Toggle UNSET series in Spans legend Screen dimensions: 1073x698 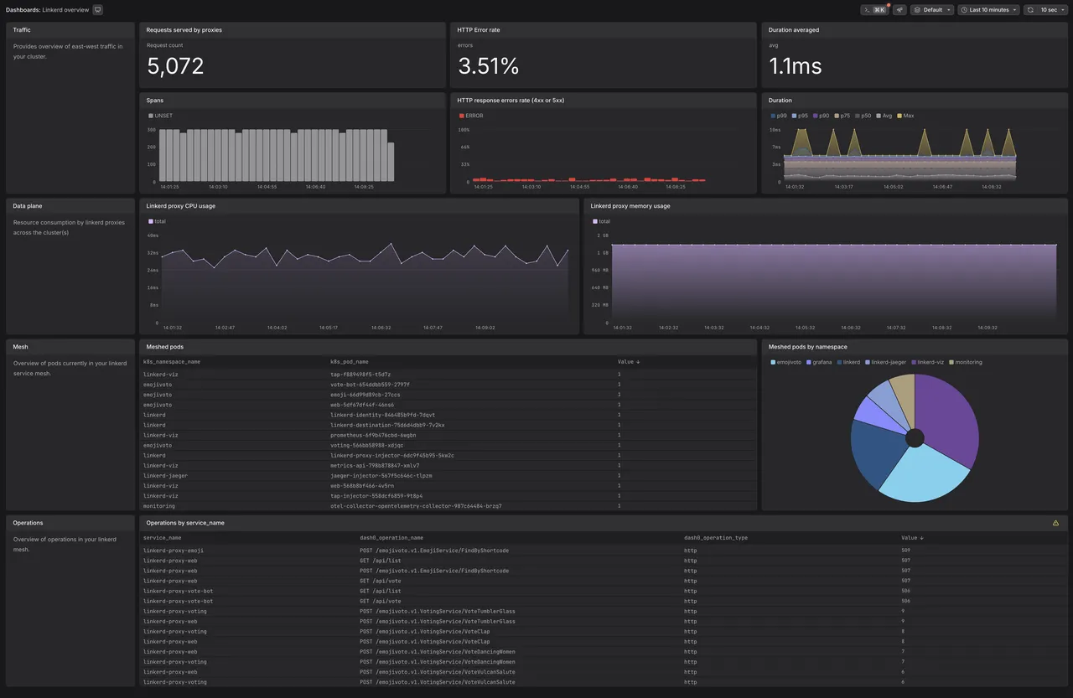(159, 116)
